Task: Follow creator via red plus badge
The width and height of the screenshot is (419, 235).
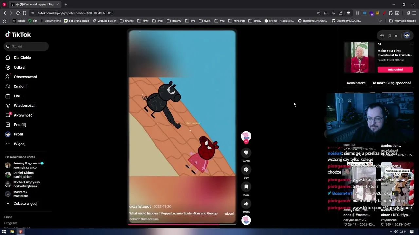Action: coord(246,142)
